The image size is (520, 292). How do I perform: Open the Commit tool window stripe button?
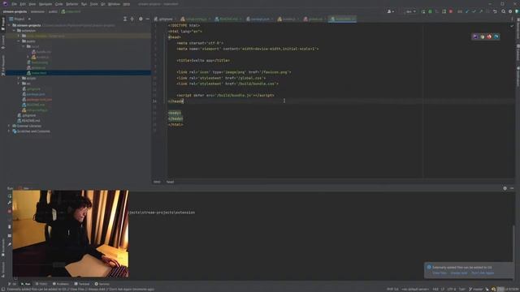(x=3, y=41)
